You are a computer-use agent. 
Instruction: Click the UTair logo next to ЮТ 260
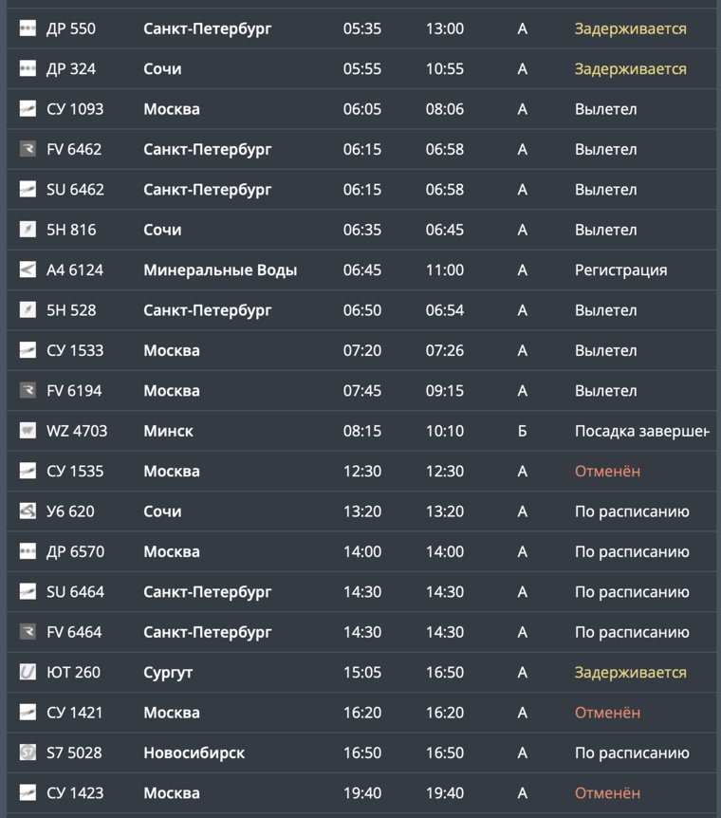(28, 673)
